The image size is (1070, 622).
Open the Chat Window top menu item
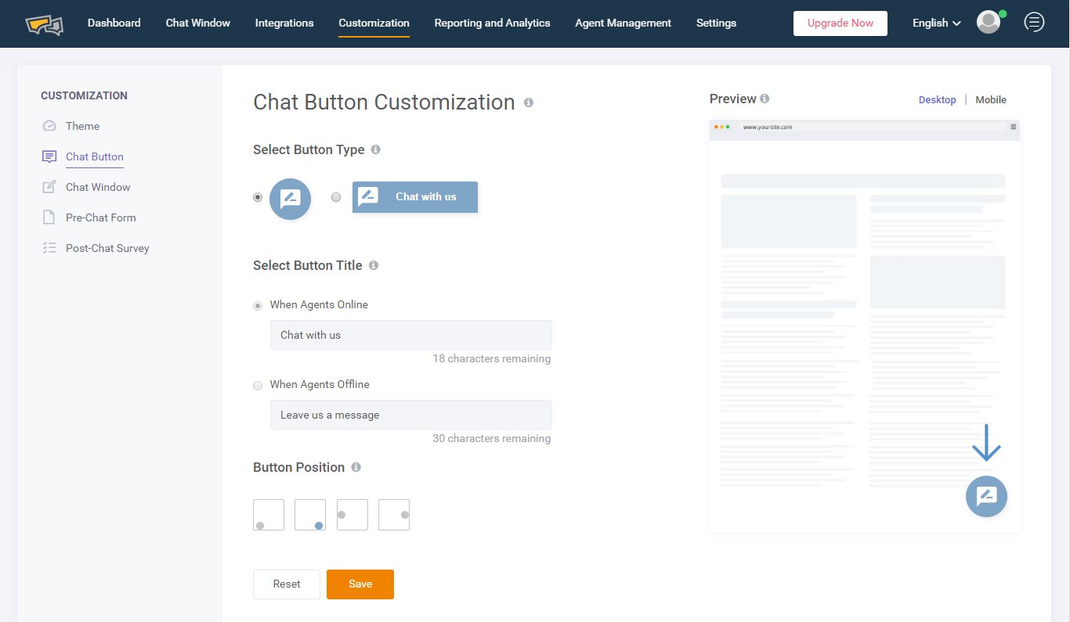pos(198,23)
